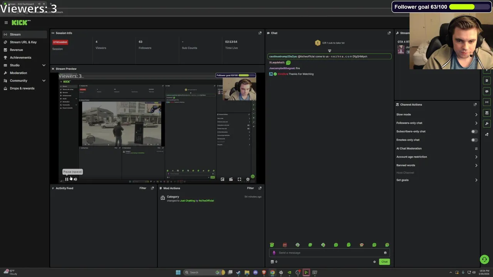The height and width of the screenshot is (277, 493).
Task: Open the broadcast signal icon in right rail
Action: 487,102
